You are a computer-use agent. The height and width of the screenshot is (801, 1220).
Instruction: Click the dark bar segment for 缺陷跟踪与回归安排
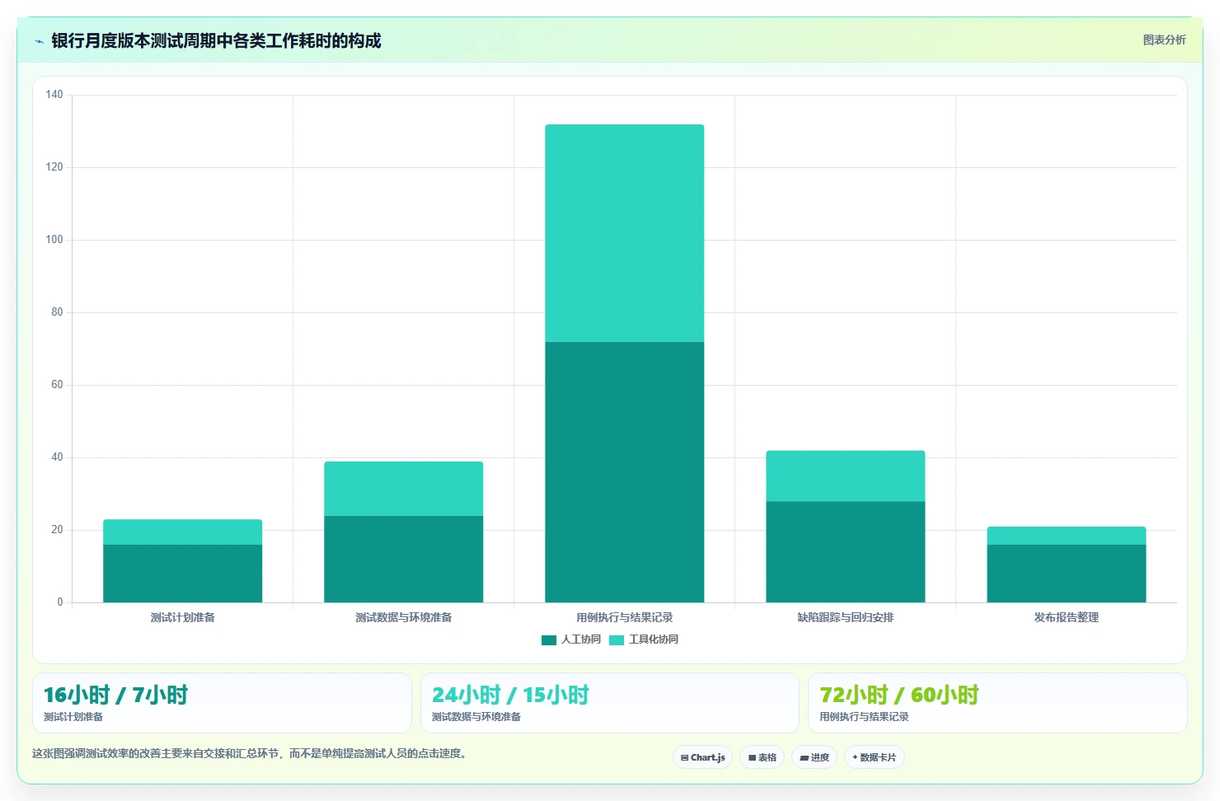(845, 552)
